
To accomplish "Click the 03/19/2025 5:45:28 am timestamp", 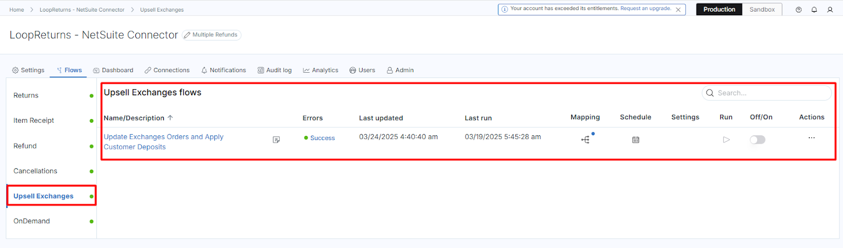I will [503, 137].
